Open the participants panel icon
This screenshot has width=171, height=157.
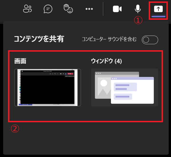click(27, 9)
